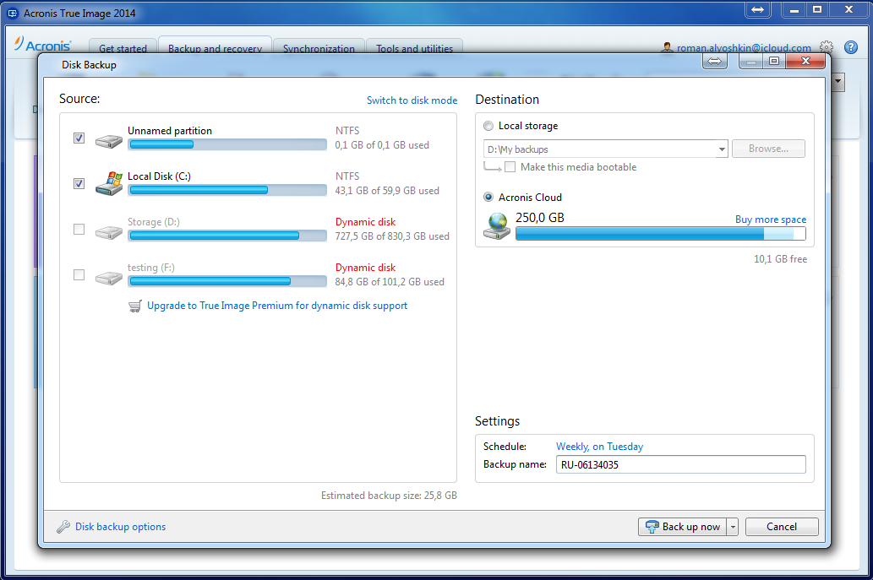This screenshot has width=873, height=580.
Task: Click the user account avatar icon
Action: (x=667, y=48)
